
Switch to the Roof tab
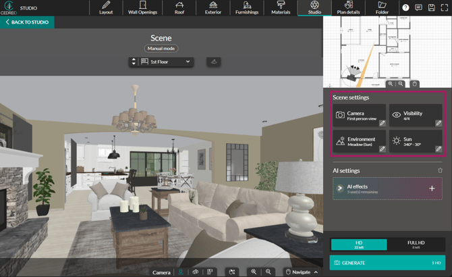click(x=179, y=8)
